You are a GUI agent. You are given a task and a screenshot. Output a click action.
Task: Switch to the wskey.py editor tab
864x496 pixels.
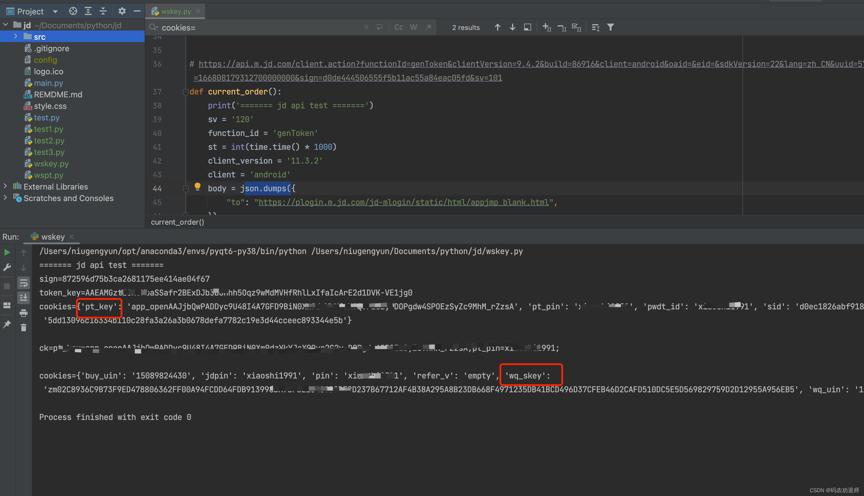click(x=176, y=11)
